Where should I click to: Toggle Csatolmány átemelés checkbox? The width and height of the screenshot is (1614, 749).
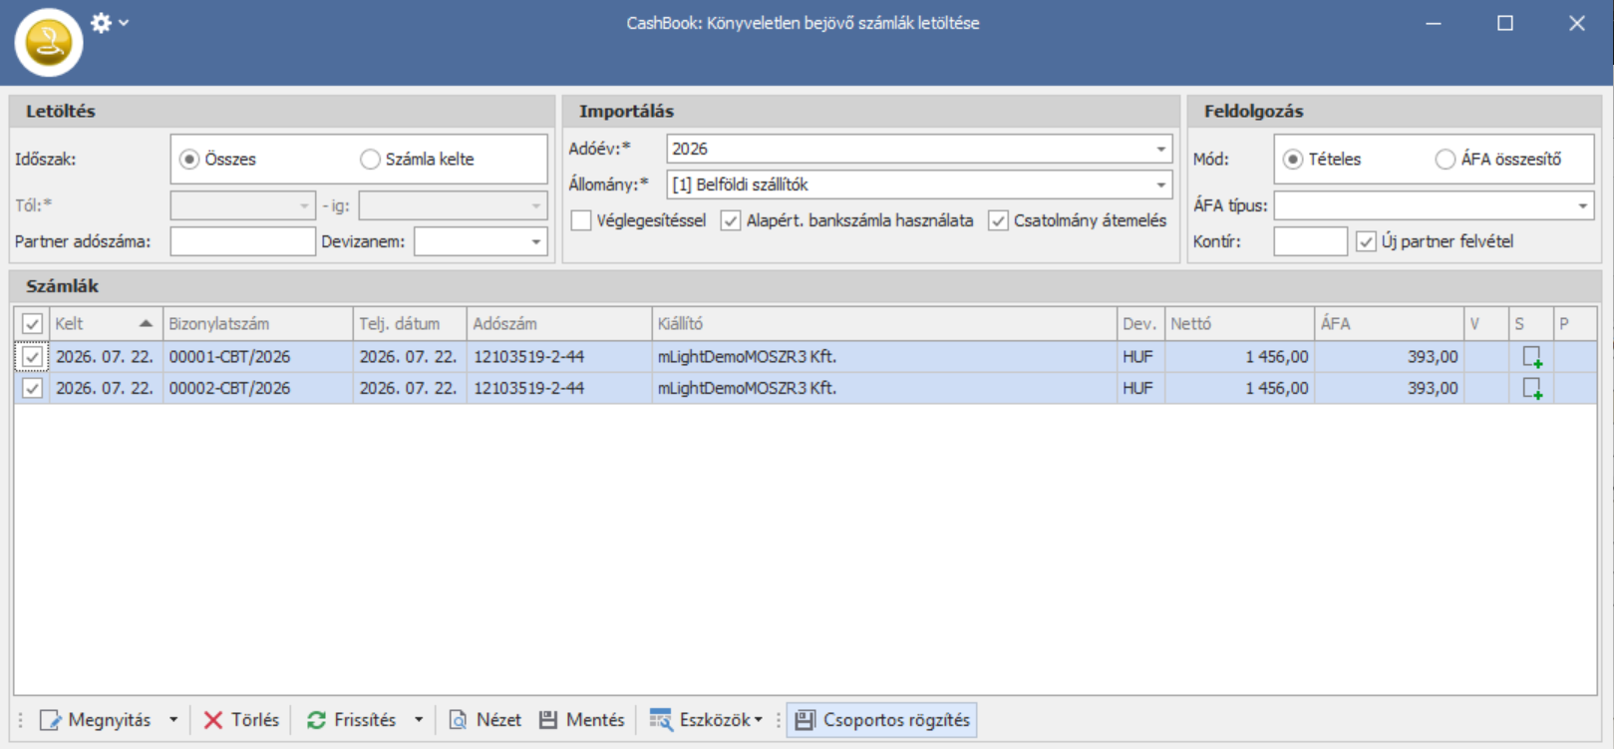pyautogui.click(x=998, y=220)
